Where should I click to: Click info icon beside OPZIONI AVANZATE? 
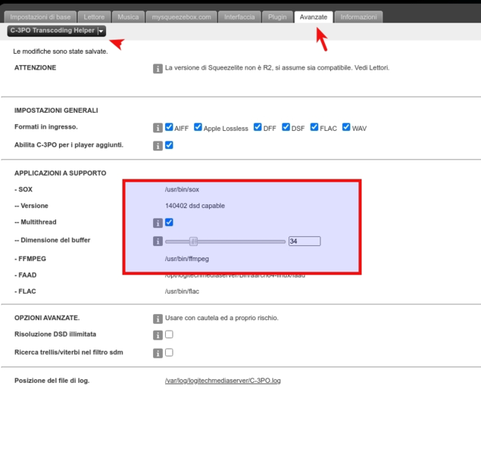point(158,319)
